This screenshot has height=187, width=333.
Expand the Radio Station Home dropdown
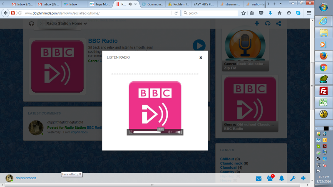(x=67, y=24)
